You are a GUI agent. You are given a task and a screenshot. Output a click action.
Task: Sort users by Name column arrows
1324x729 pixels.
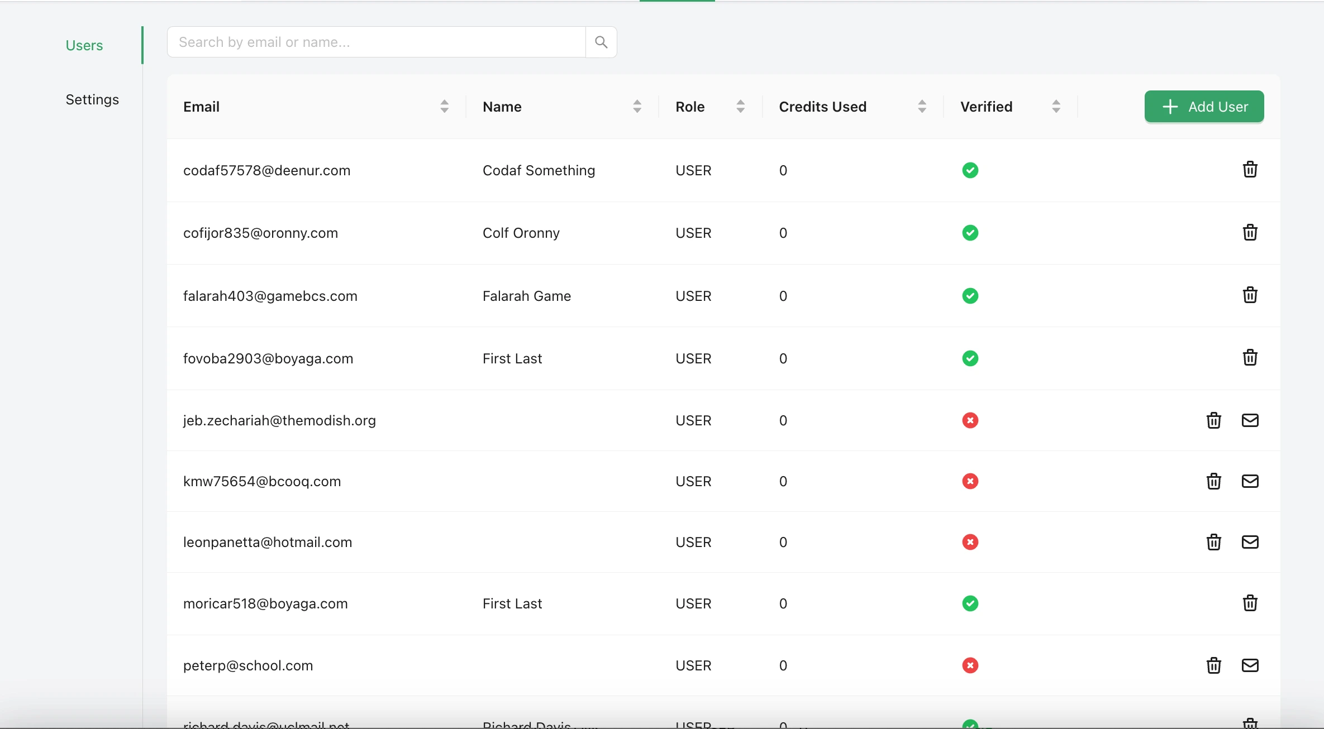(637, 107)
